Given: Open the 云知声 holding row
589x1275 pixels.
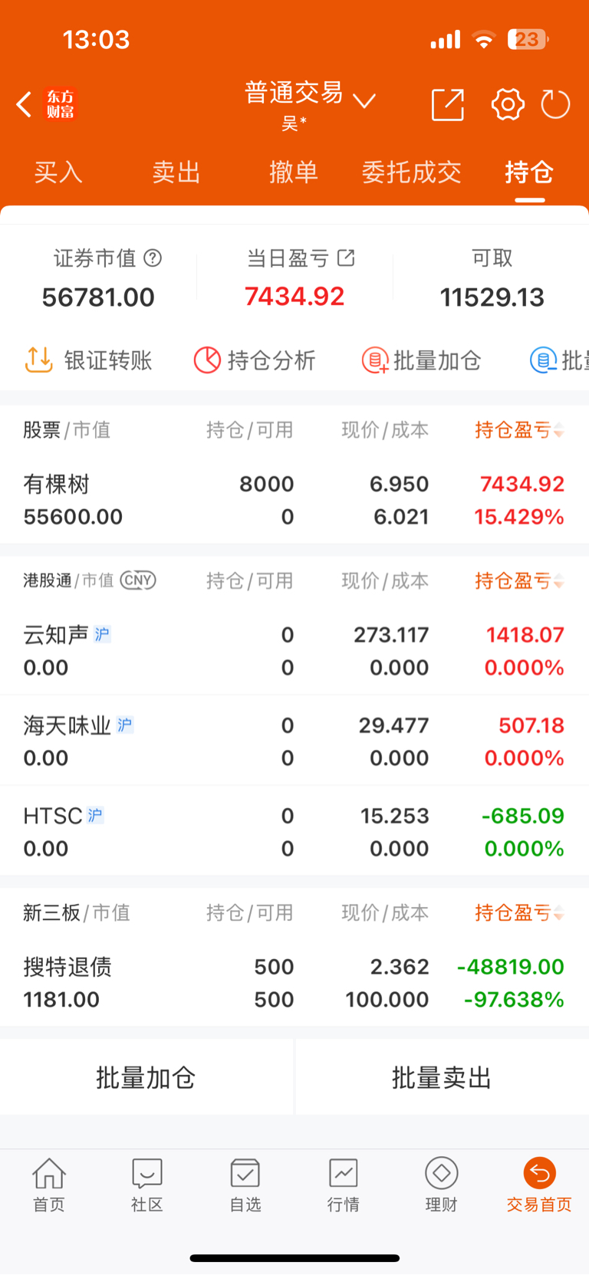Looking at the screenshot, I should pos(294,651).
